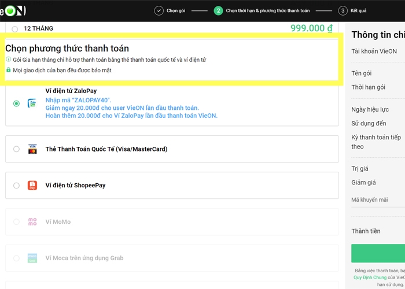Click the Kỳ thanh toán tiếp theo label

click(376, 142)
